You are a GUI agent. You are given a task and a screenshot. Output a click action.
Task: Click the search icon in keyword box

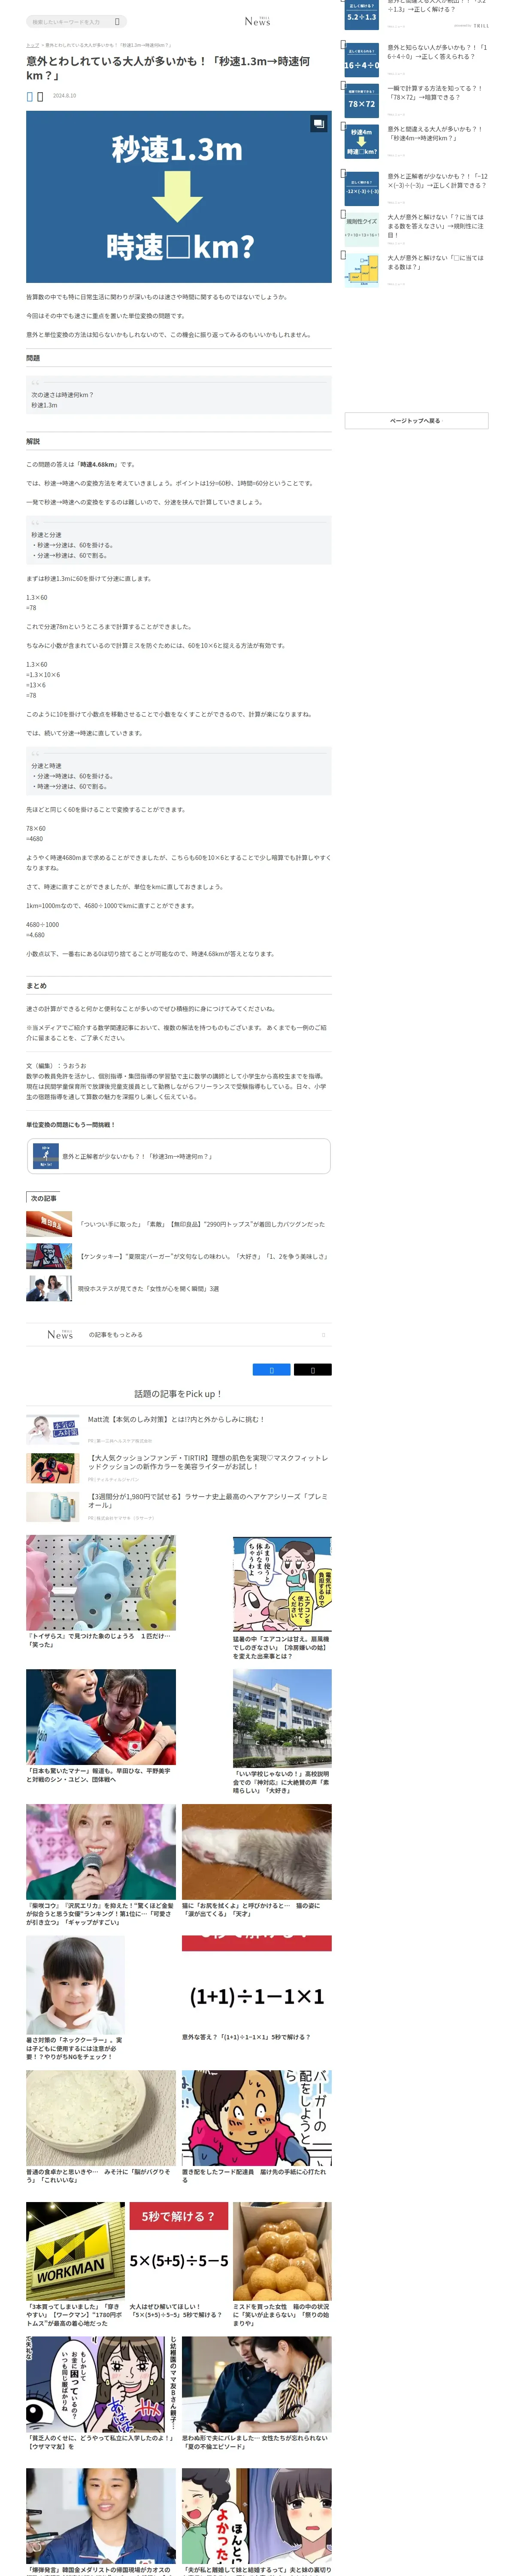(x=117, y=21)
